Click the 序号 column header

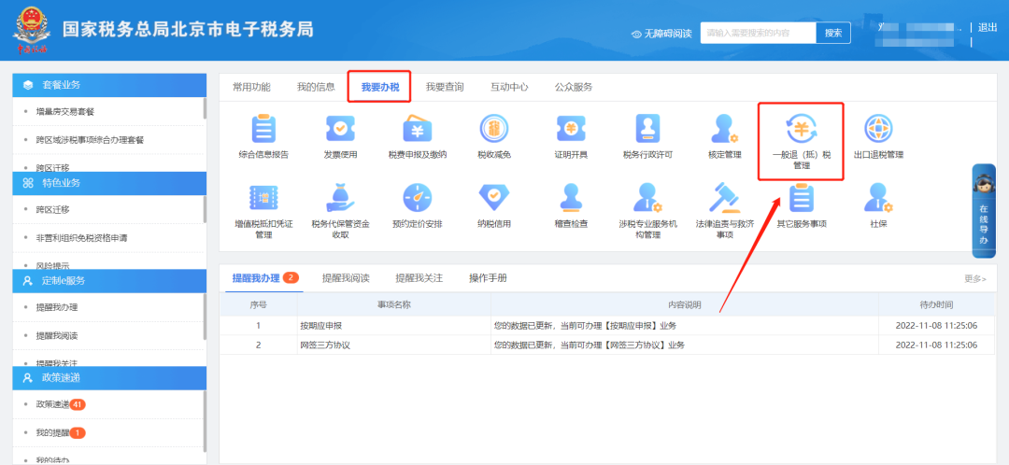pos(258,304)
